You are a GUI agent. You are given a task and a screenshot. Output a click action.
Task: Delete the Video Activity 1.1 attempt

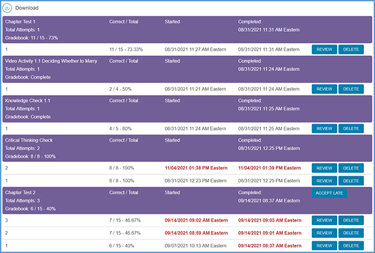[x=351, y=89]
